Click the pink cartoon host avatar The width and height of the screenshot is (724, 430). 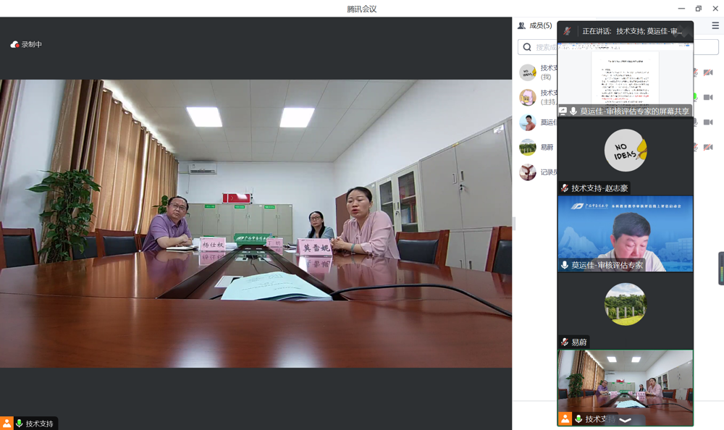[x=527, y=98]
